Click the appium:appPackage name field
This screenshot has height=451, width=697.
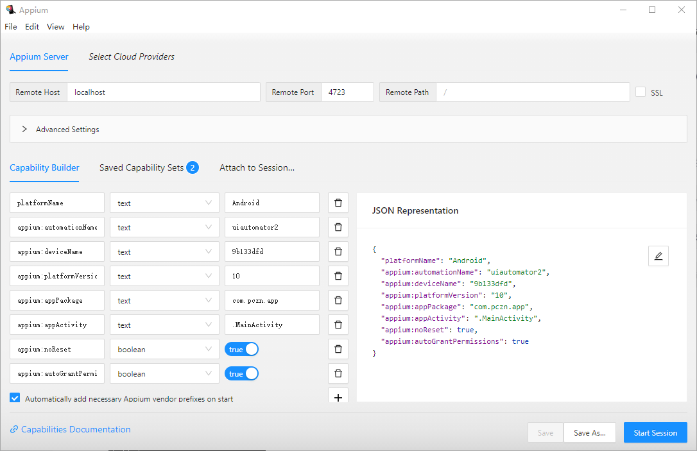click(x=57, y=300)
